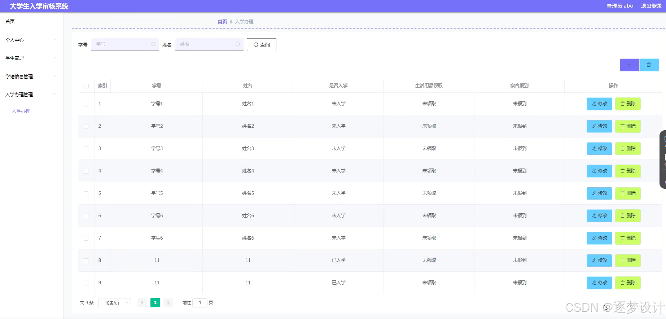The image size is (666, 319).
Task: Modify row 学号5 with 修改
Action: (599, 193)
